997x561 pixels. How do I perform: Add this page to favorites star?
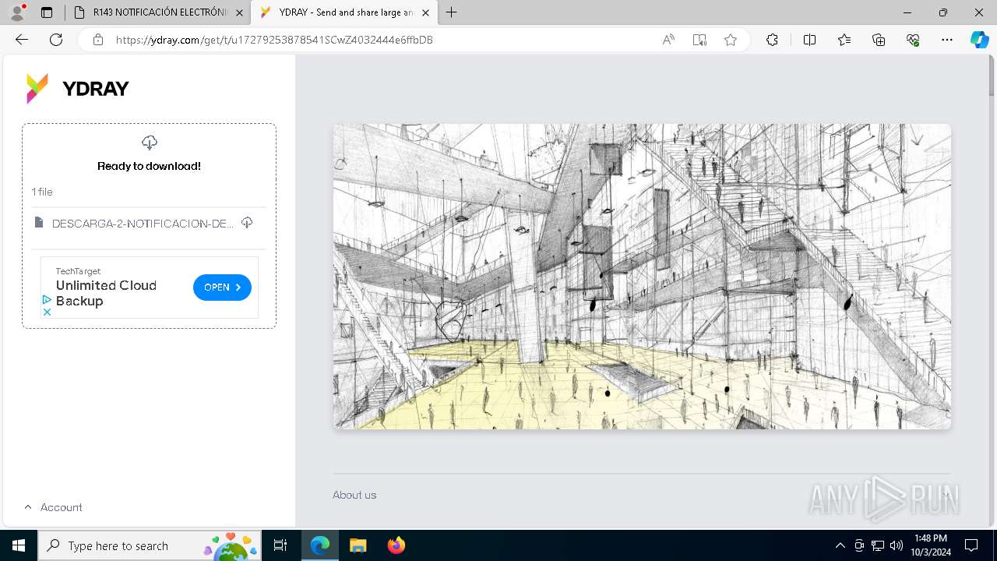pyautogui.click(x=731, y=40)
